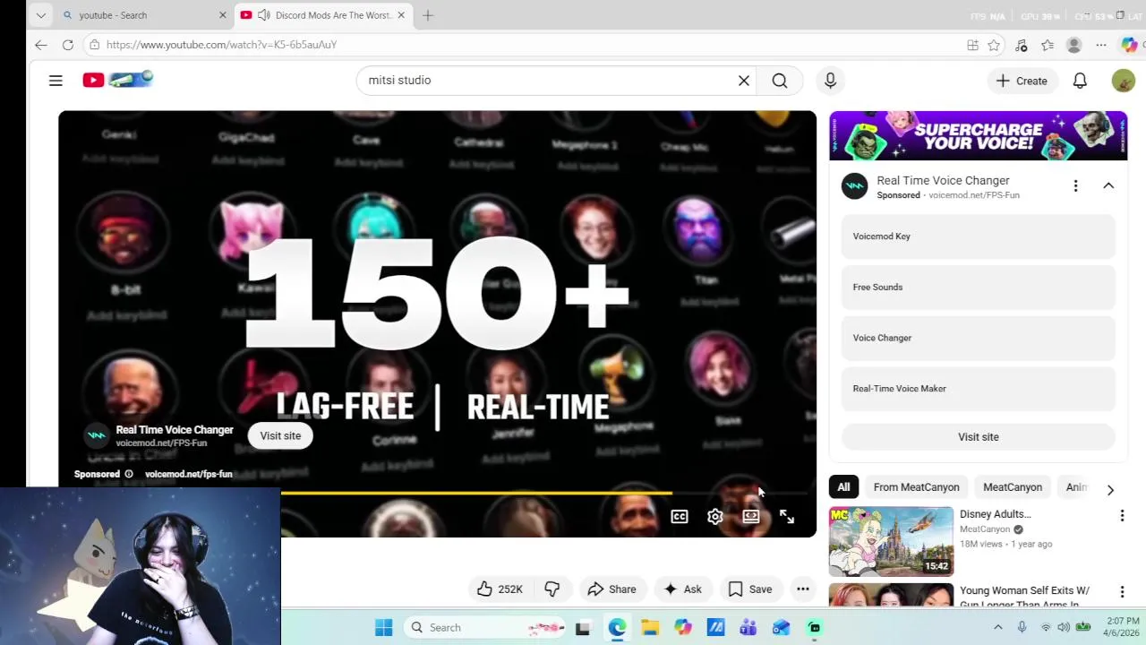
Task: Select the From MeatCanyon filter chip
Action: pos(916,487)
